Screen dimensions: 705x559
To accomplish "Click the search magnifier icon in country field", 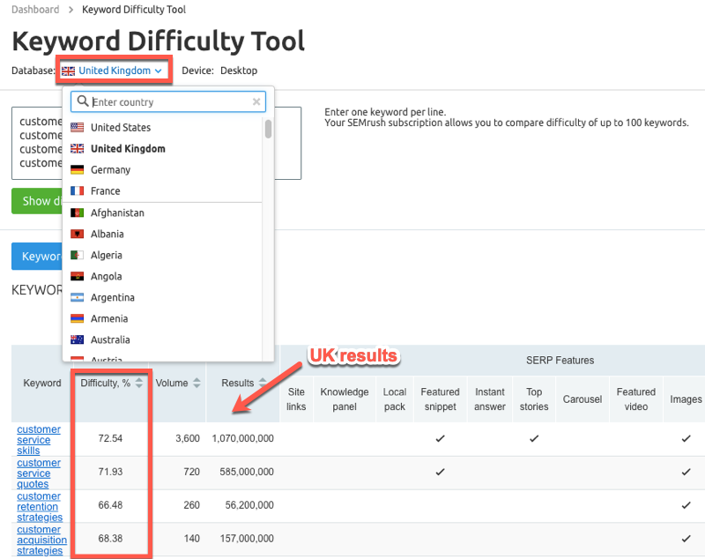I will pyautogui.click(x=83, y=102).
